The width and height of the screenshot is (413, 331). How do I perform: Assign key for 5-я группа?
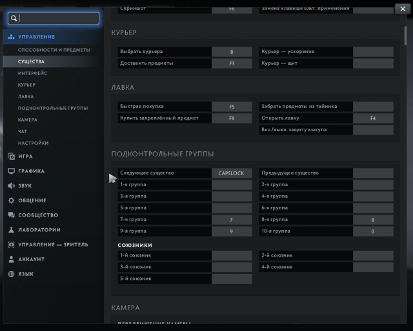click(232, 208)
